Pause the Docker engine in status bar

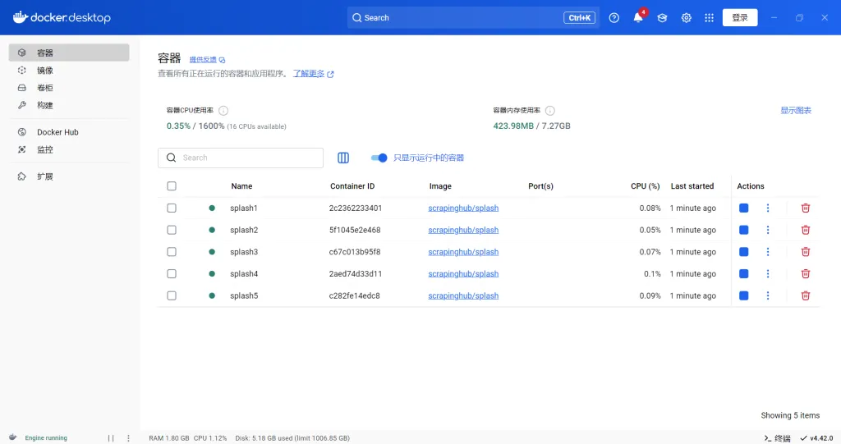pyautogui.click(x=111, y=438)
